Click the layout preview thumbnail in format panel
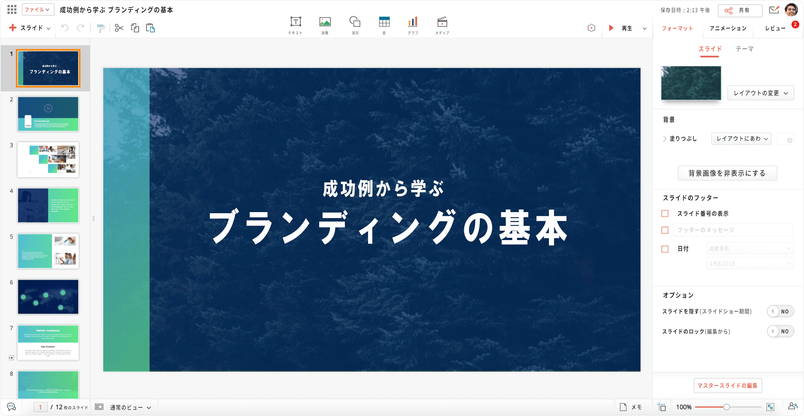The image size is (804, 416). coord(691,83)
